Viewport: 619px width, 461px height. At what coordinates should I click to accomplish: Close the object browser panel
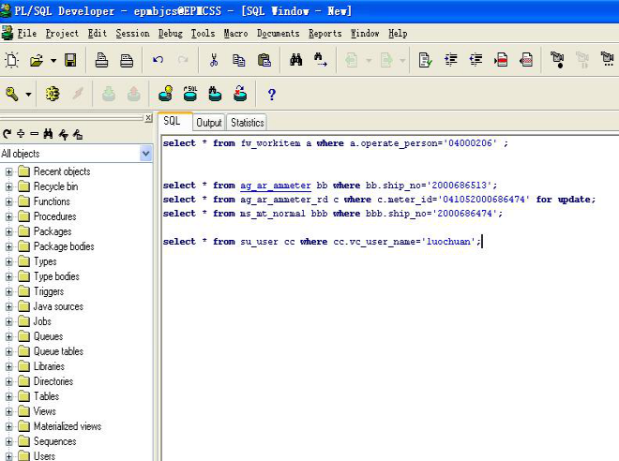pyautogui.click(x=148, y=117)
